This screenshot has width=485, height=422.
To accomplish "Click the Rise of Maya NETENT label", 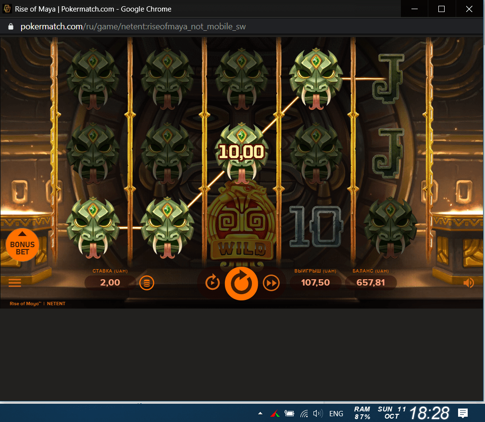I will point(37,303).
